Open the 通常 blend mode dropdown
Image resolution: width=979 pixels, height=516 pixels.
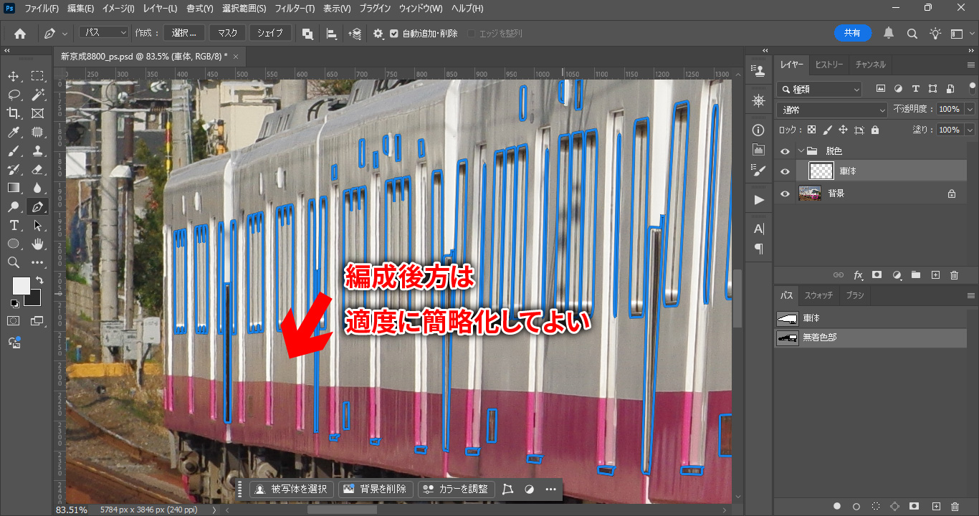[x=831, y=110]
